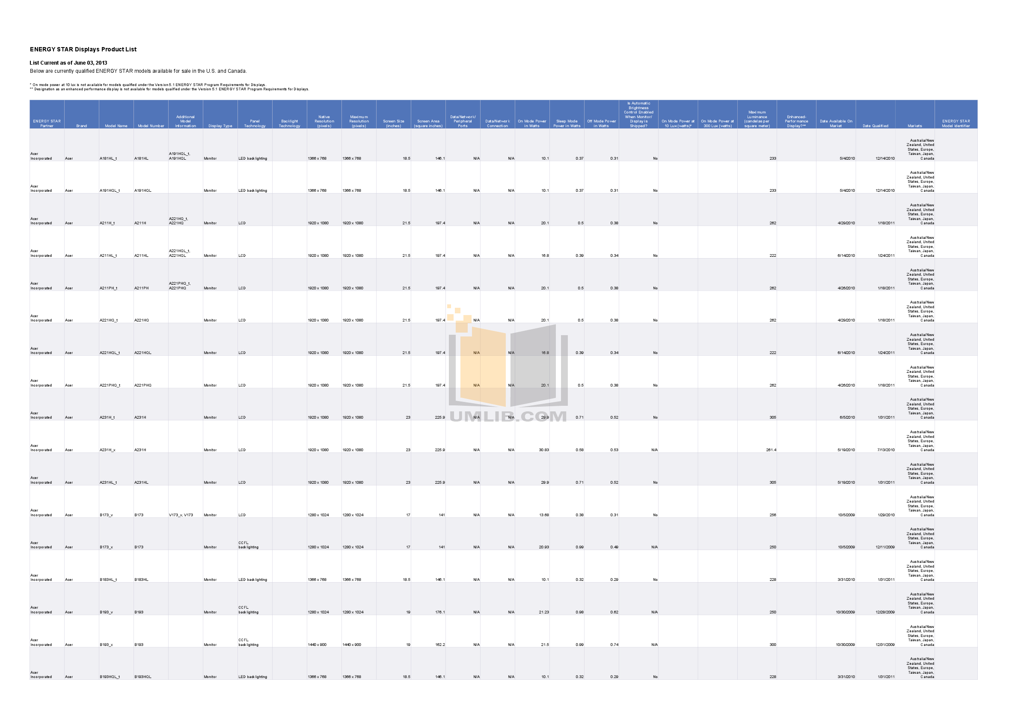Click the Enhanced-Performance Display column header
This screenshot has width=1018, height=720.
[x=796, y=121]
